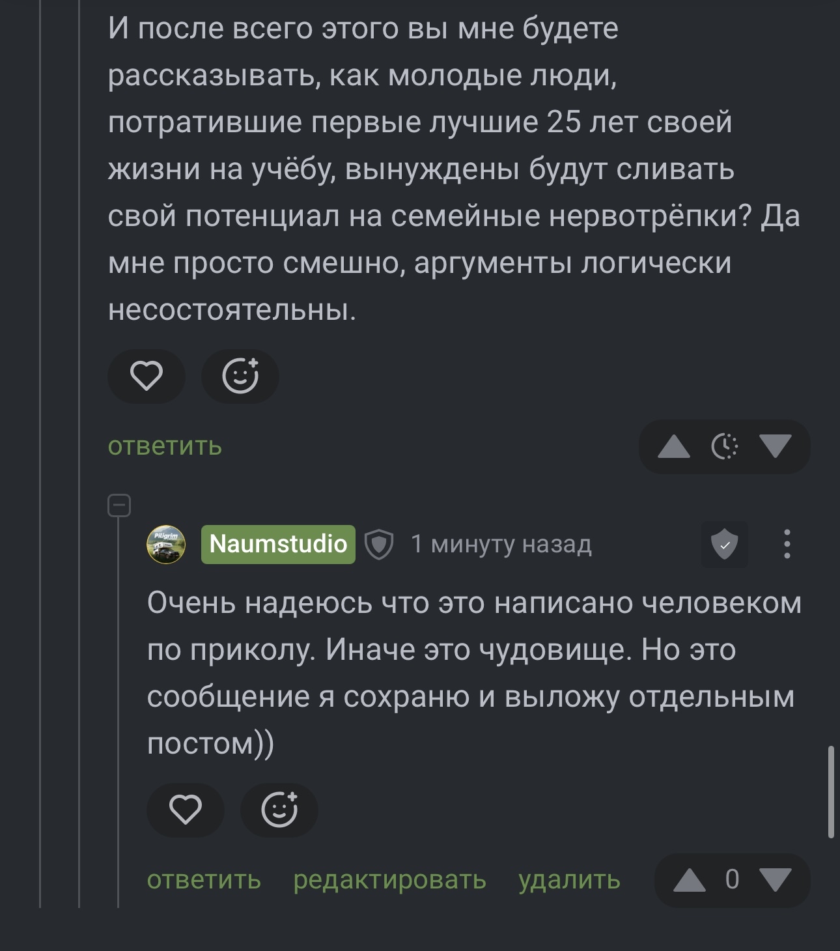Screen dimensions: 840x951
Task: Toggle the shield checkmark button
Action: coord(724,545)
